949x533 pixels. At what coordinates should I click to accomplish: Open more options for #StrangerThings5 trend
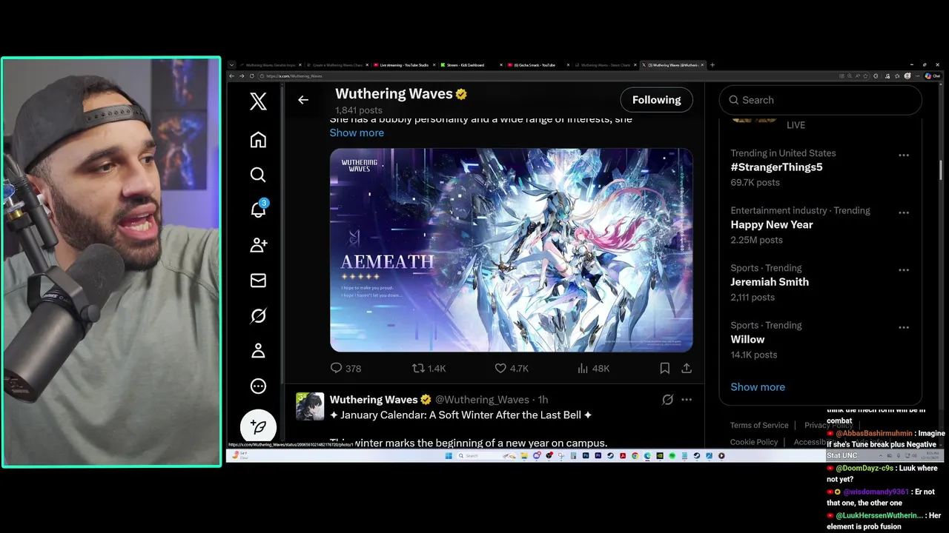[x=904, y=155]
